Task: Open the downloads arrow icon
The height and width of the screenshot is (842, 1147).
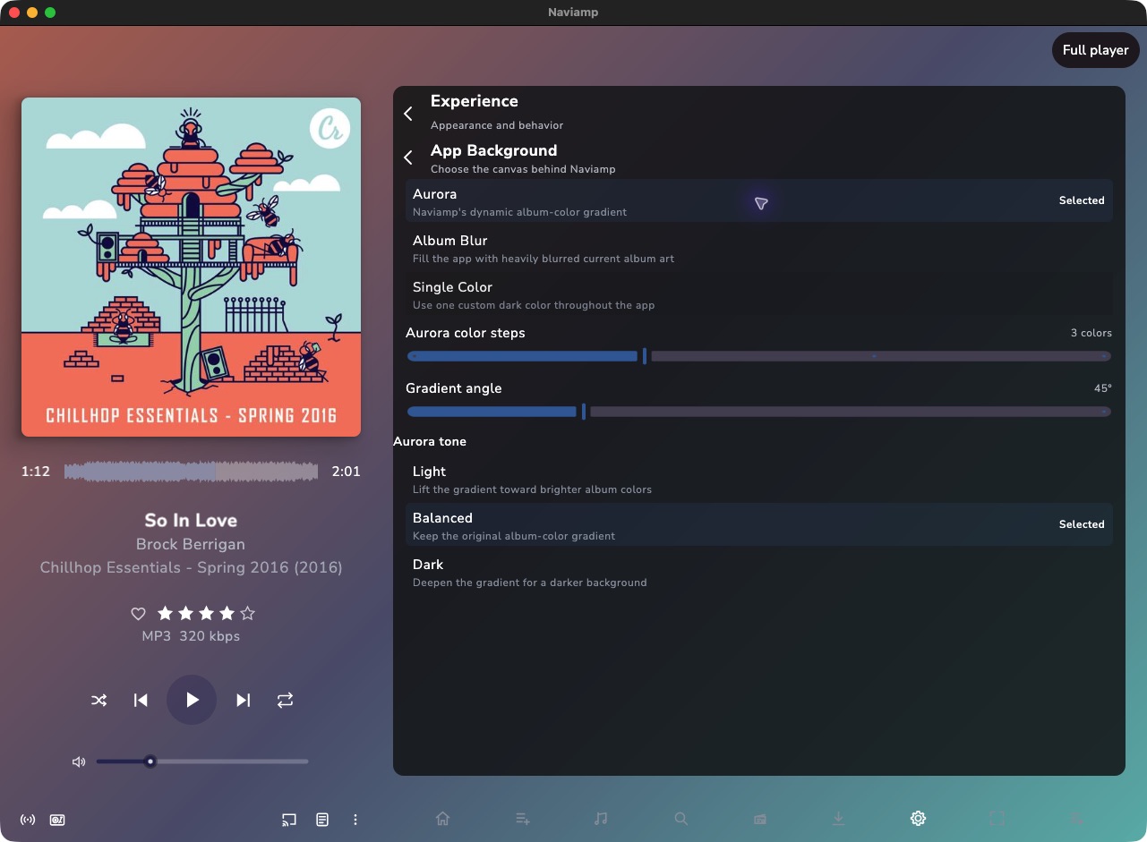Action: (x=838, y=819)
